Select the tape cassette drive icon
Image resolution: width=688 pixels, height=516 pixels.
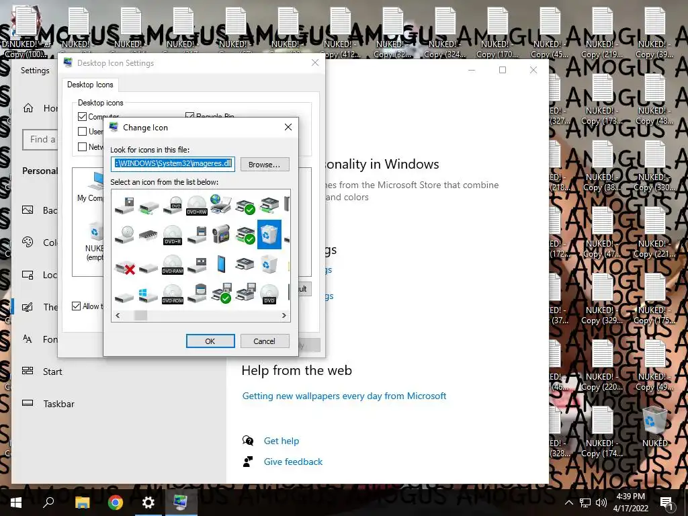click(x=197, y=265)
